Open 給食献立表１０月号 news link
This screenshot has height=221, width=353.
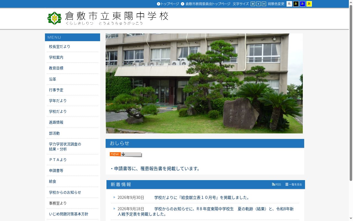[x=202, y=198]
